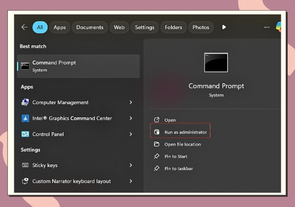
Task: Click the Pin to taskbar pin icon
Action: pos(156,169)
